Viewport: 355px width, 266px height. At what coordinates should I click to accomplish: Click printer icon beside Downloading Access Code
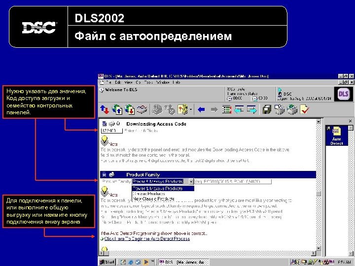coord(112,124)
